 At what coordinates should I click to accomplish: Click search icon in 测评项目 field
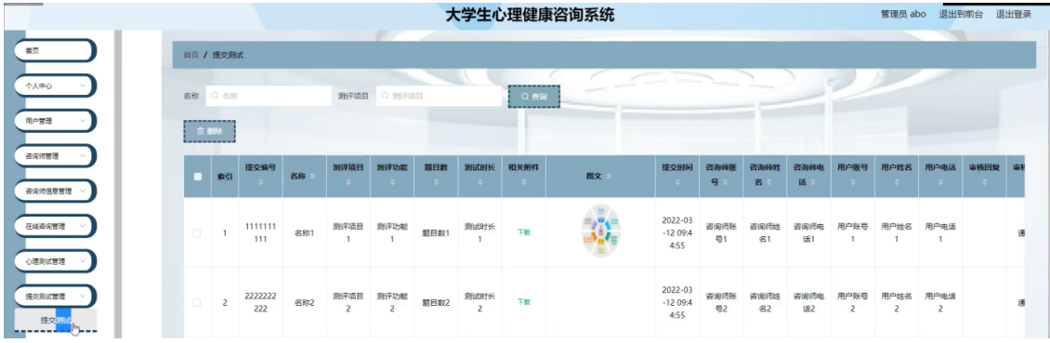(385, 97)
